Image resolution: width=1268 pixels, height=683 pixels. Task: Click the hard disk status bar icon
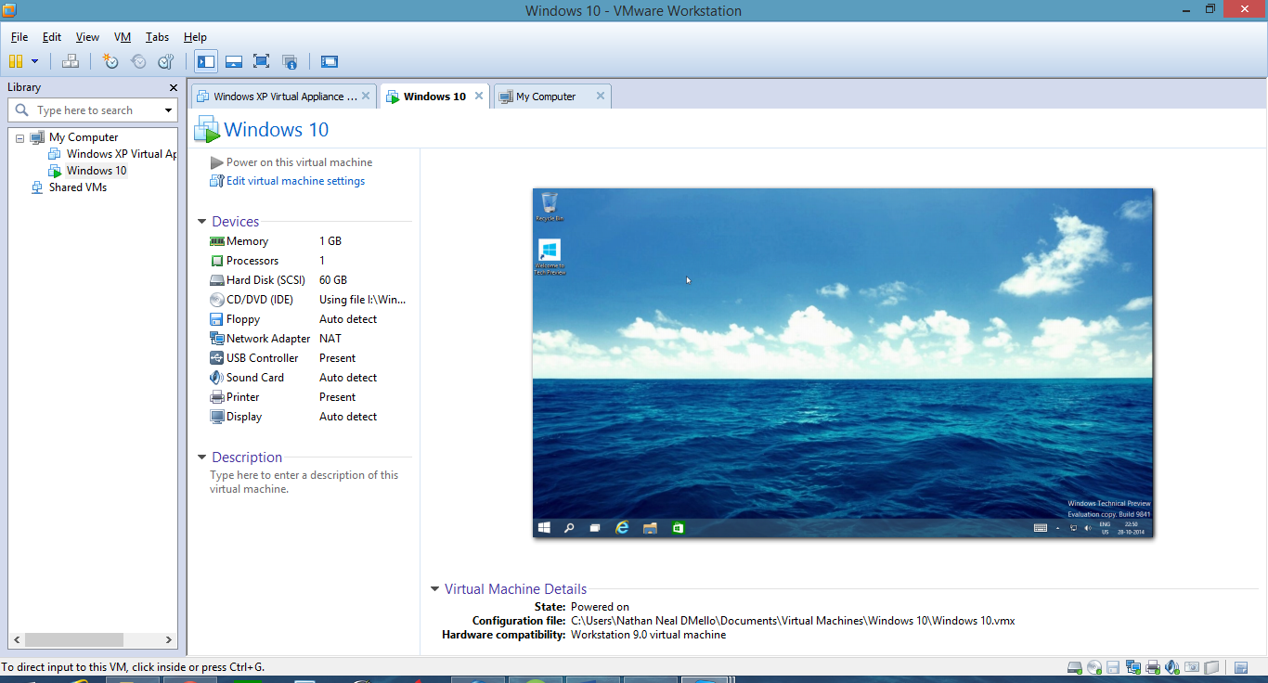[1075, 667]
